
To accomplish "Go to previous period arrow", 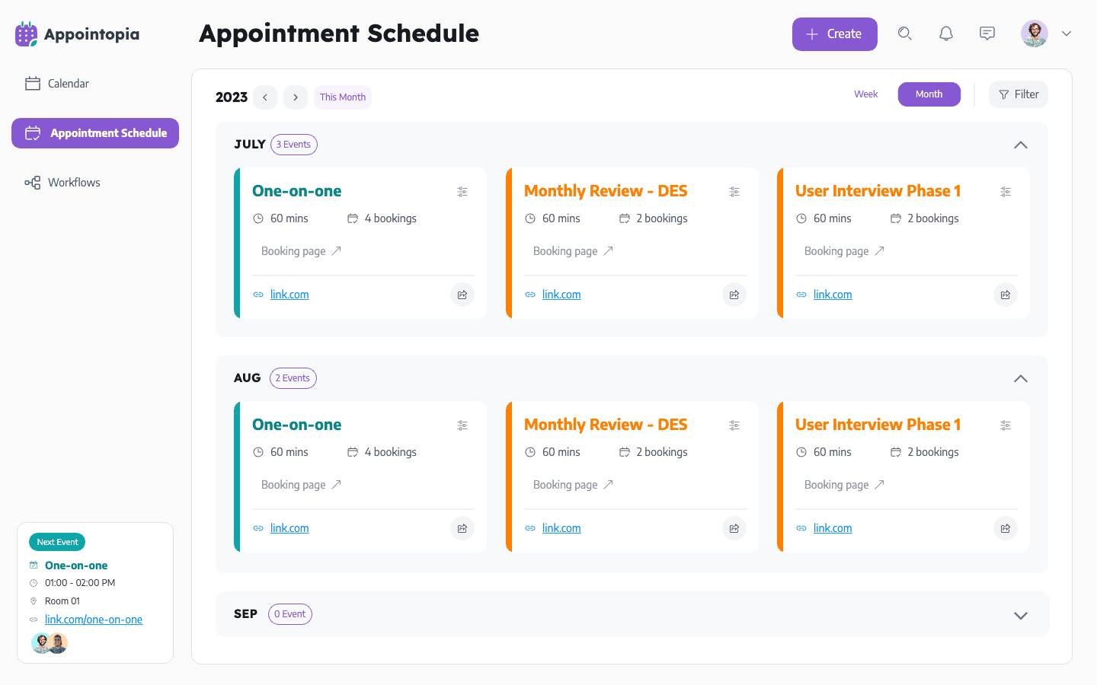I will coord(265,97).
